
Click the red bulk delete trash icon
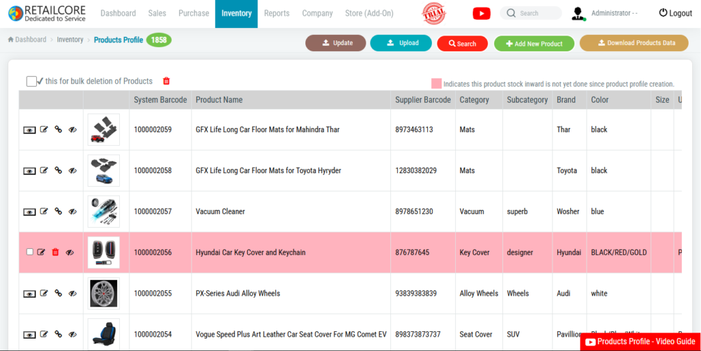166,81
